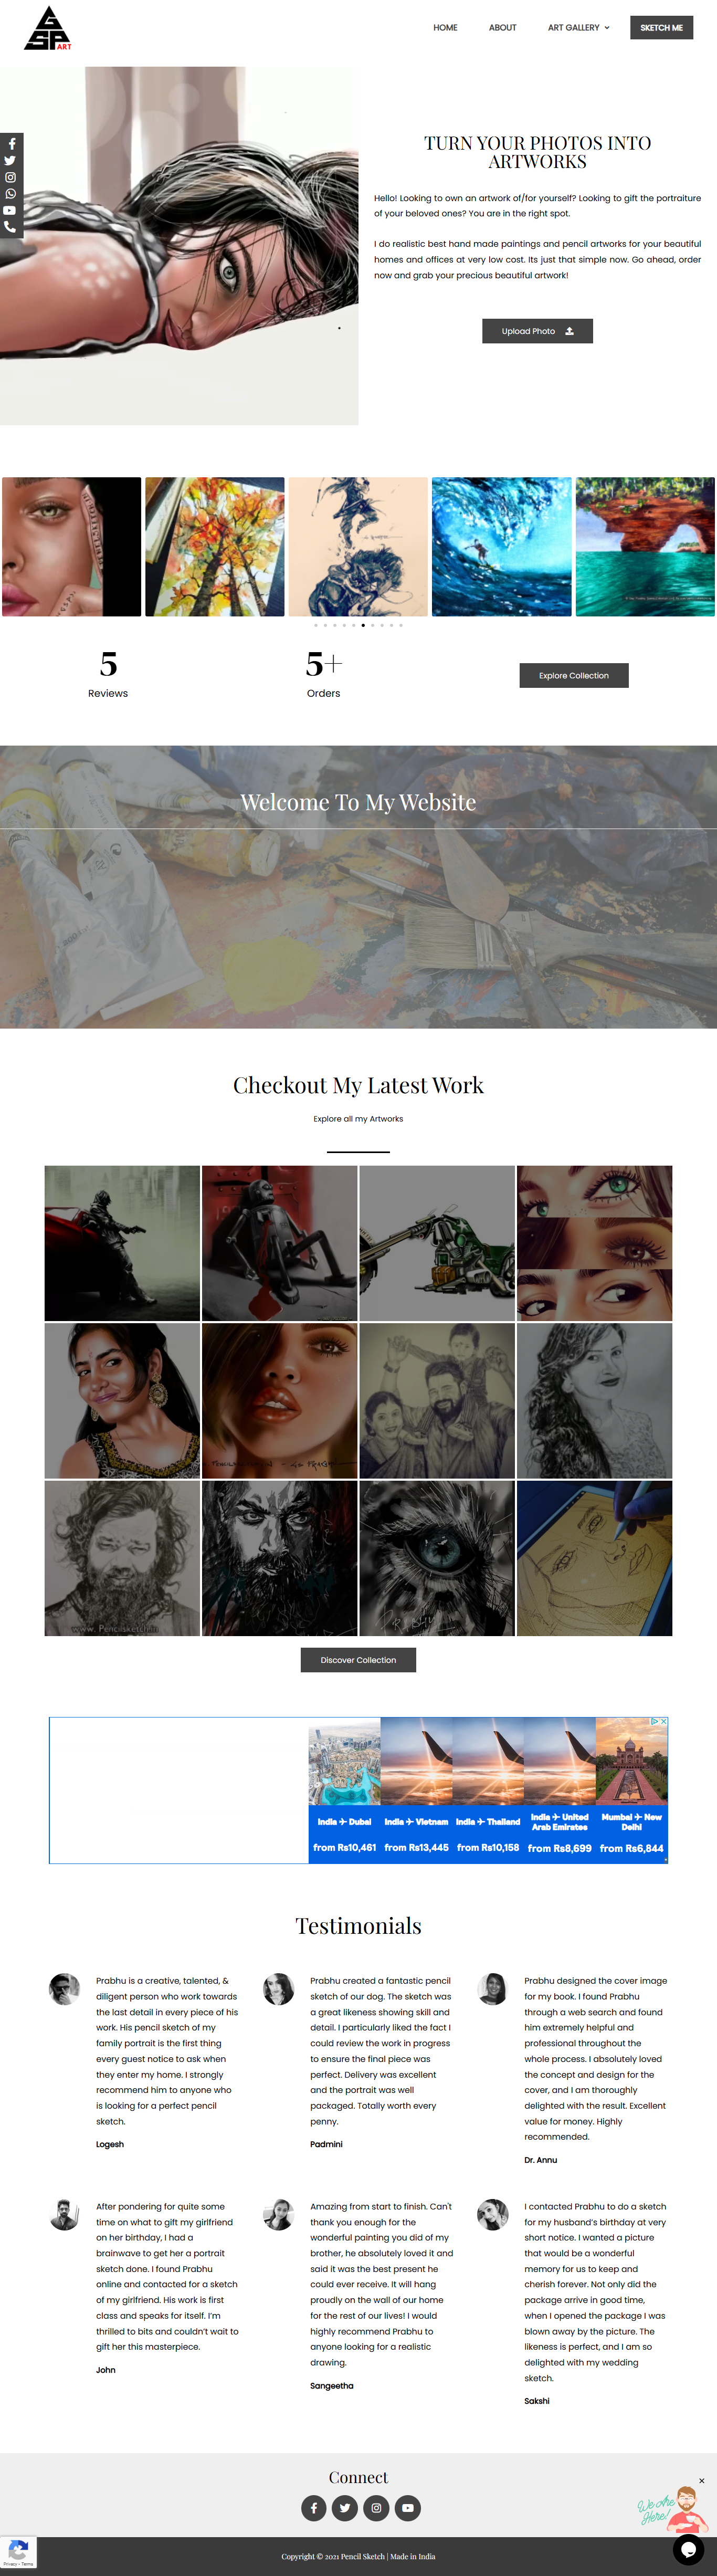Click the Upload Photo button
Viewport: 717px width, 2576px height.
(537, 331)
